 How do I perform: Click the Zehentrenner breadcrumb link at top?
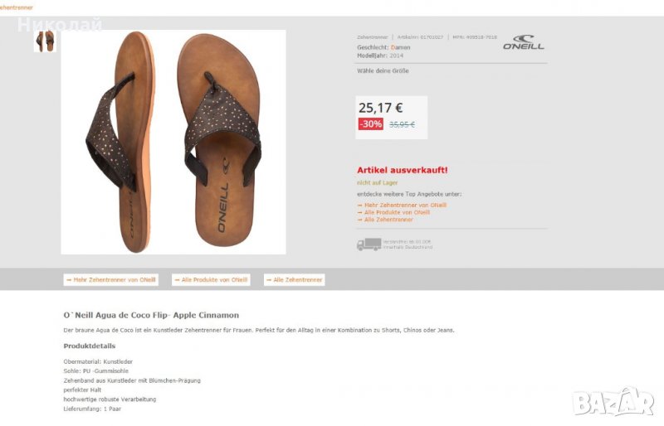pyautogui.click(x=16, y=7)
